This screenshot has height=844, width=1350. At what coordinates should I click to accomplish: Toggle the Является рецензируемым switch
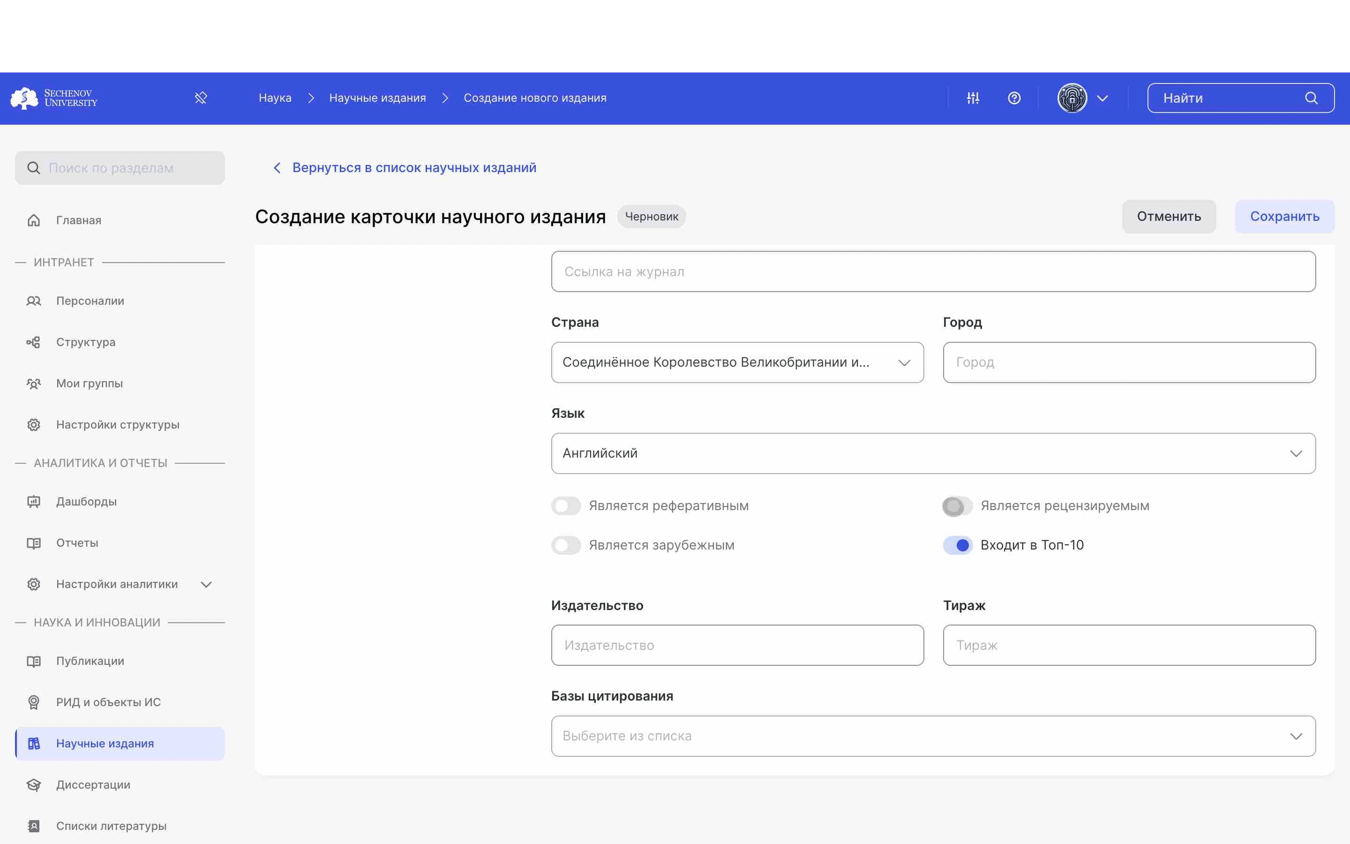pyautogui.click(x=956, y=505)
